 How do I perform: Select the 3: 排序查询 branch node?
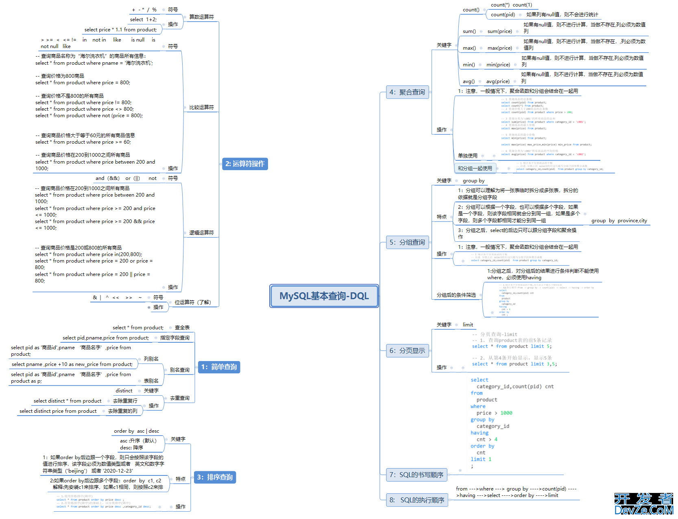(215, 477)
